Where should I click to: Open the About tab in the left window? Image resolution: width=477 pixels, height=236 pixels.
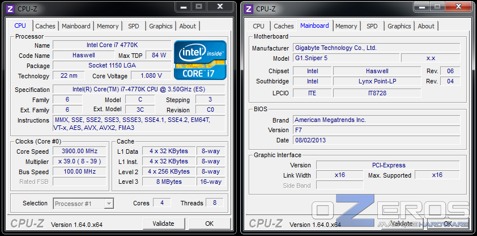tap(188, 26)
